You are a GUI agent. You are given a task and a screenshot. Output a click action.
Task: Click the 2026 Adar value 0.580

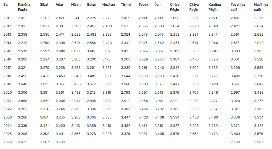point(60,142)
